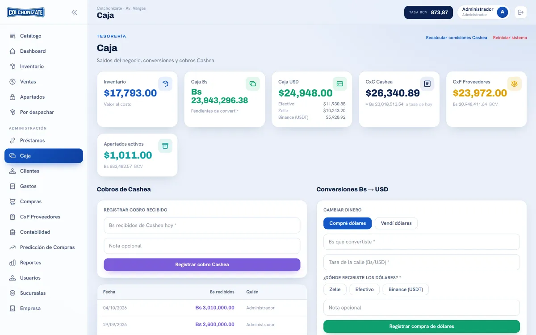Focus the Cobros de Cashea Nota opcional field

[x=202, y=246]
